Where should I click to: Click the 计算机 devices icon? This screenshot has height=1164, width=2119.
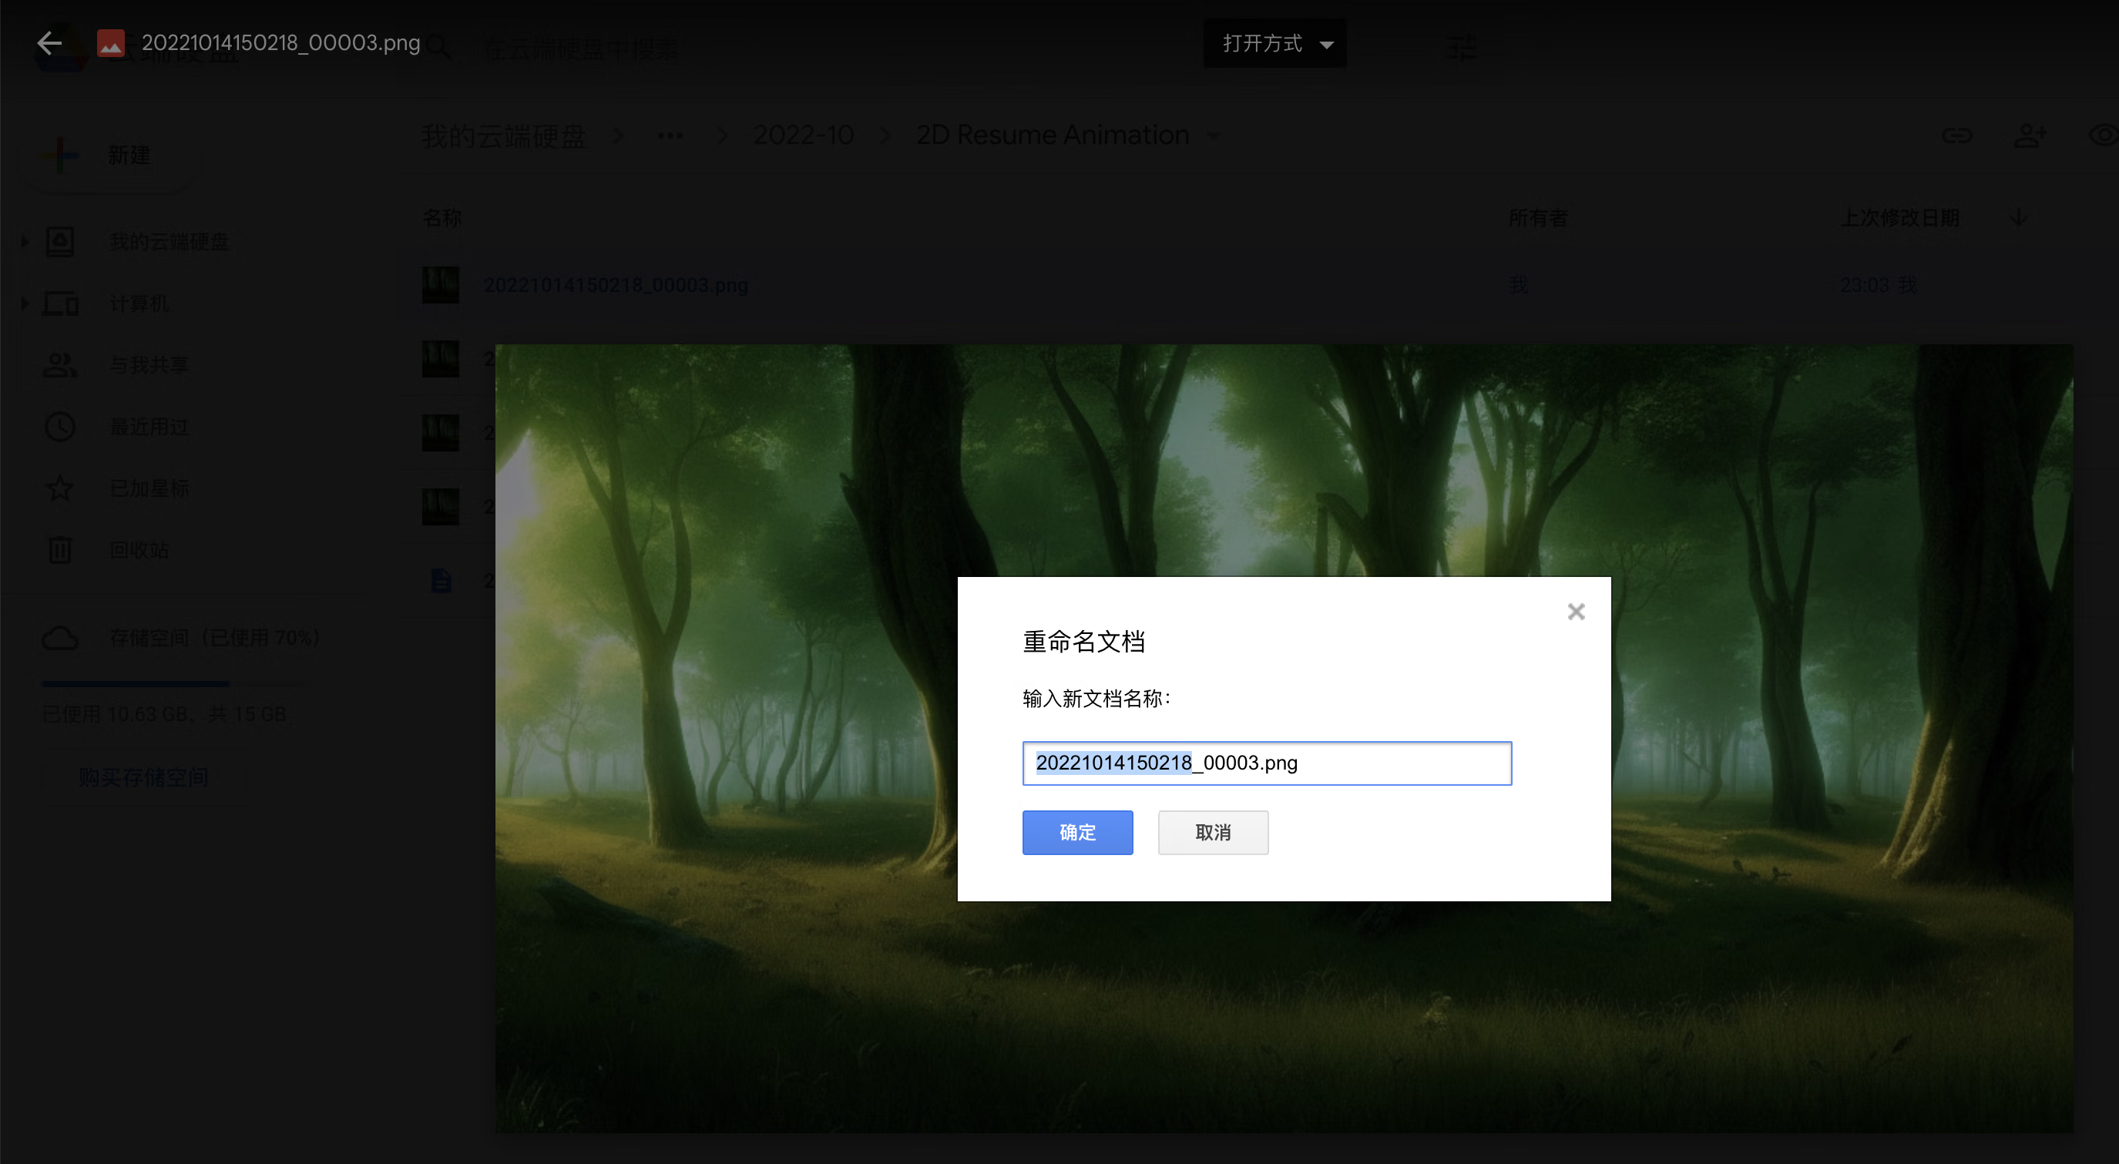click(x=60, y=304)
